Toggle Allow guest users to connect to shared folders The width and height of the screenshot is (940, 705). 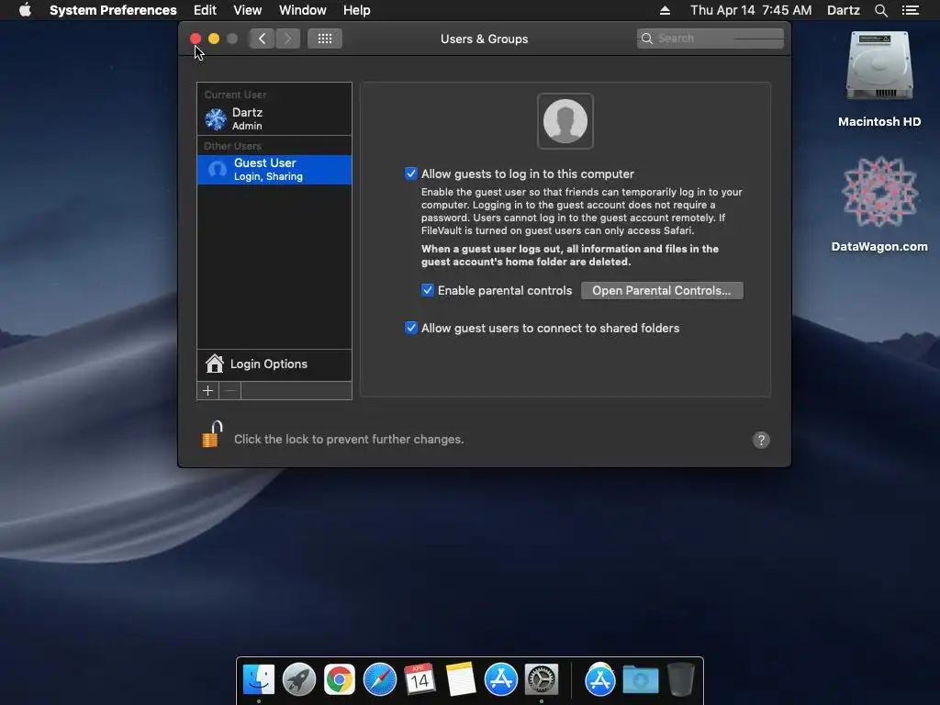click(410, 328)
